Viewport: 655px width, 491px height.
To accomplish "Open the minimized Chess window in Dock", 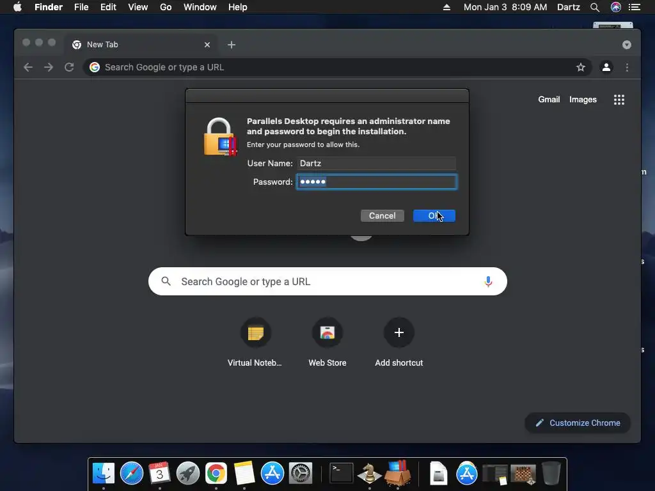I will 523,474.
